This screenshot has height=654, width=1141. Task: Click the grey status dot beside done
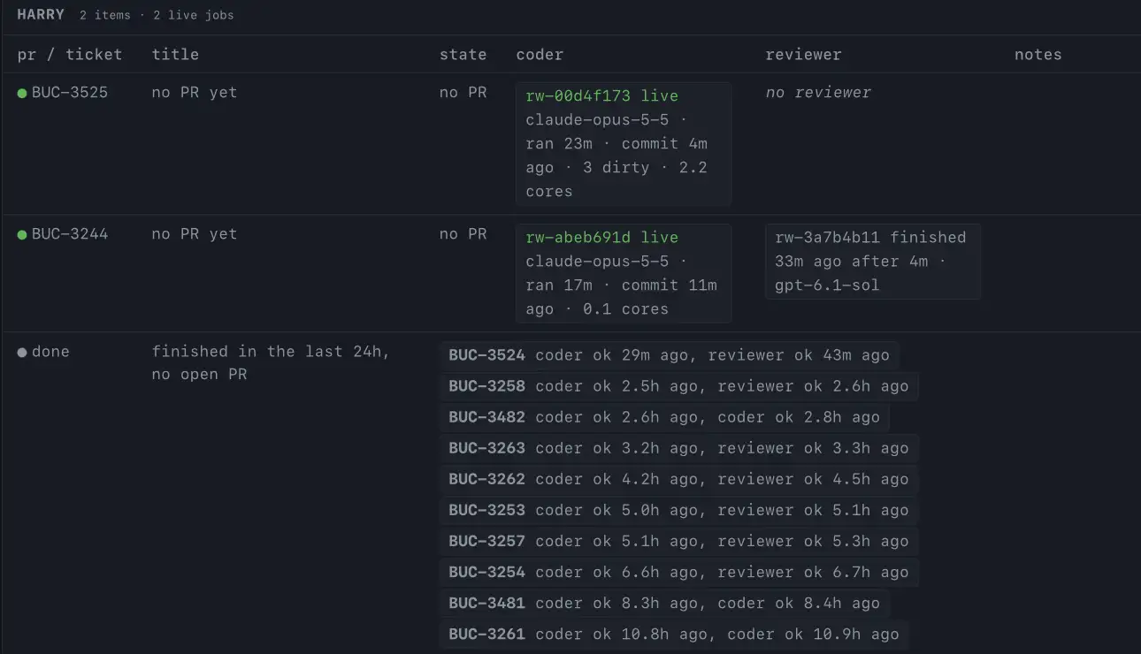tap(22, 353)
